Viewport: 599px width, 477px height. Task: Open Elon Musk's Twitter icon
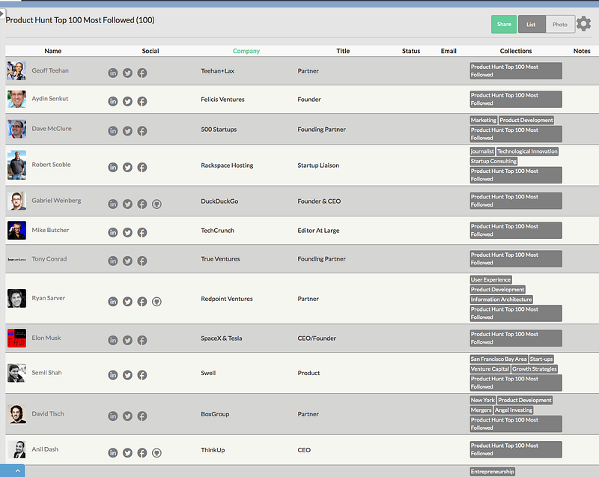(x=127, y=340)
